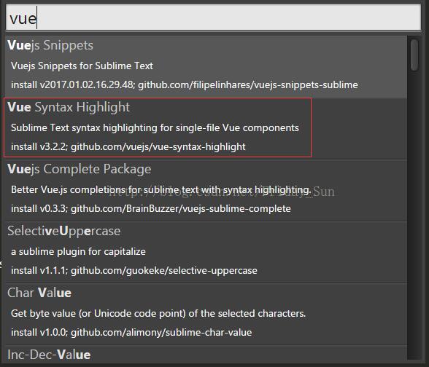Viewport: 429px width, 367px height.
Task: Click the vue search input field
Action: [213, 17]
